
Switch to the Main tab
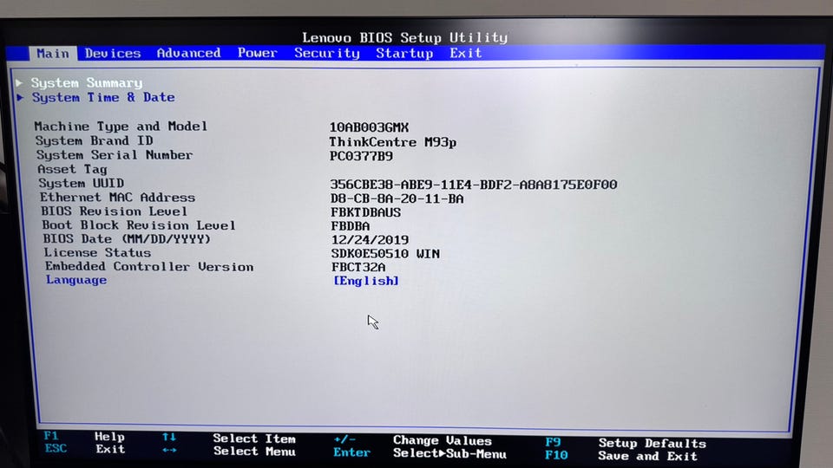[53, 53]
